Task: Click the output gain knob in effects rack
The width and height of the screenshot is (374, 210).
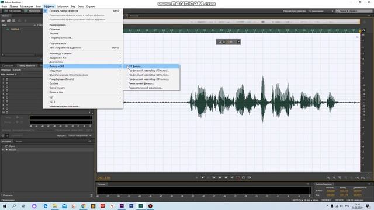Action: point(17,122)
